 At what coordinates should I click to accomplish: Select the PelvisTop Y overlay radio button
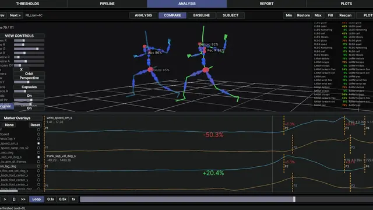[38, 139]
